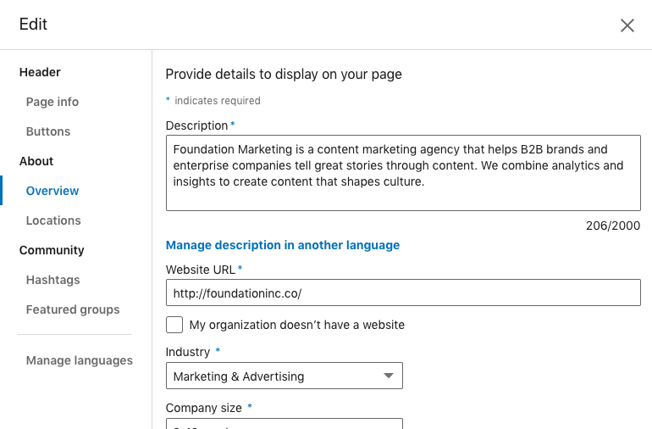Viewport: 652px width, 429px height.
Task: Go to the Buttons settings
Action: tap(48, 131)
